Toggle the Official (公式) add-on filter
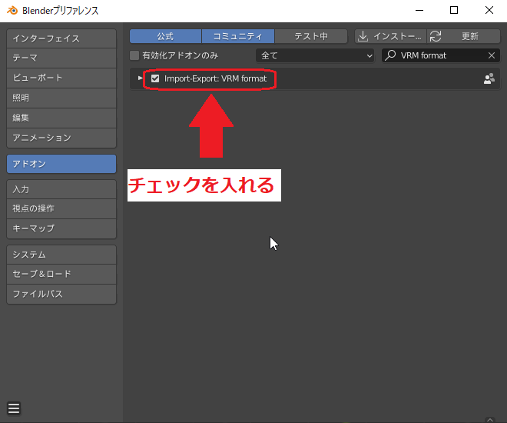The width and height of the screenshot is (507, 423). pyautogui.click(x=166, y=36)
